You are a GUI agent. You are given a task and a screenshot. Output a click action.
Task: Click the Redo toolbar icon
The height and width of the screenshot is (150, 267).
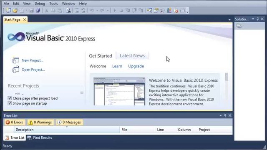coord(102,10)
